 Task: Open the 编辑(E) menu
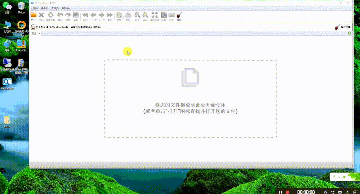point(44,8)
